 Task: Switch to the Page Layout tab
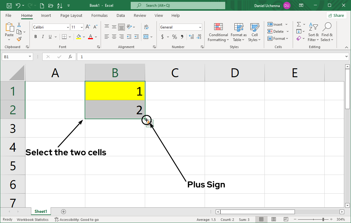coord(71,15)
